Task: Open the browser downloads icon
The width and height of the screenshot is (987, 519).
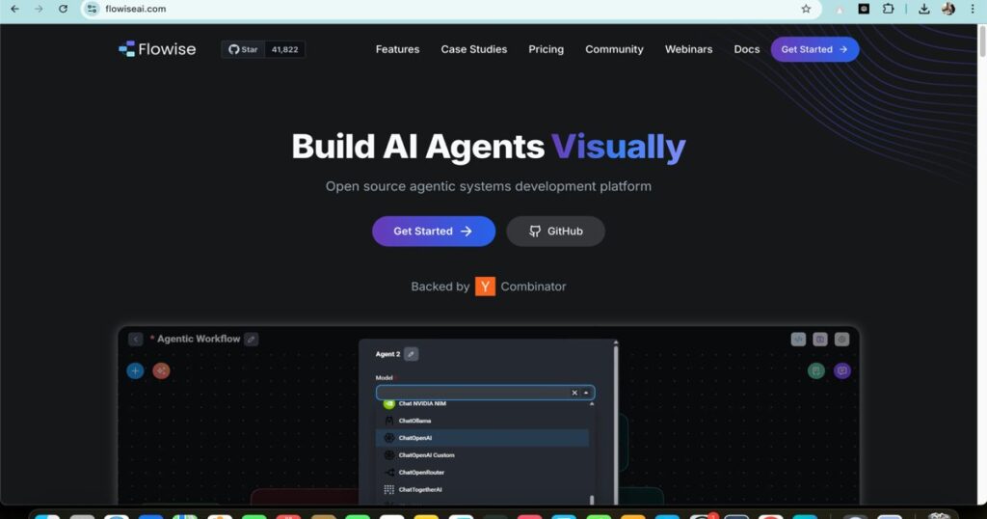Action: tap(924, 9)
